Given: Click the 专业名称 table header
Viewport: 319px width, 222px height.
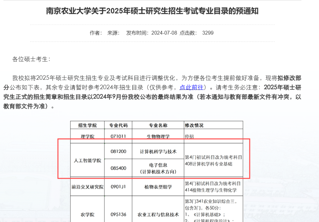Looking at the screenshot, I should (158, 126).
